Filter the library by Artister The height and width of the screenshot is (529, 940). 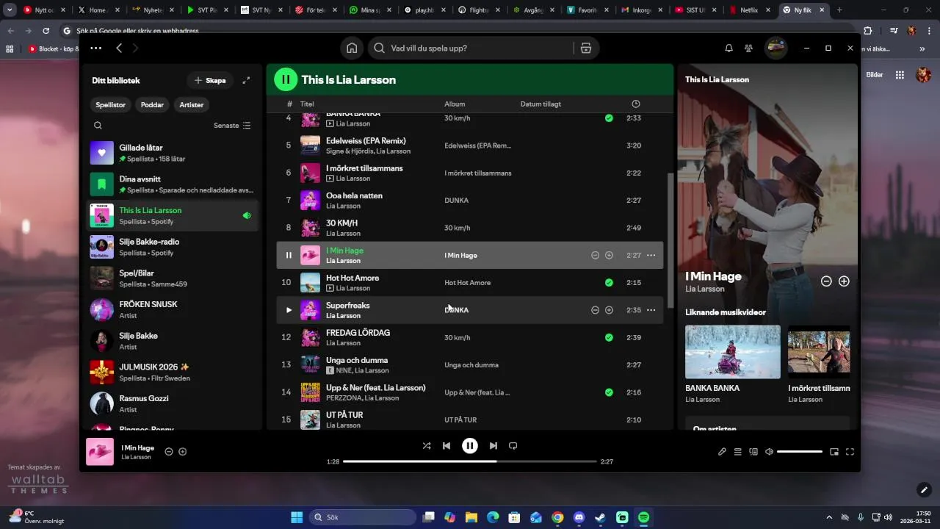coord(192,104)
